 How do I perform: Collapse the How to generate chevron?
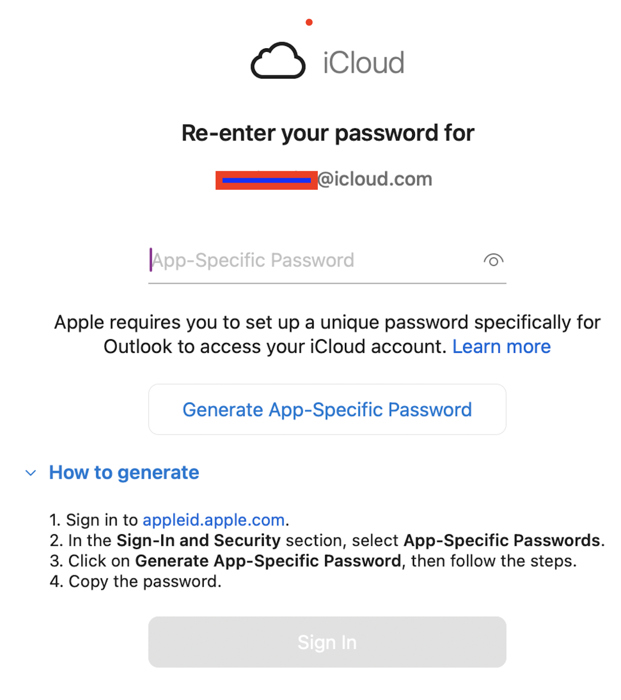click(x=31, y=473)
